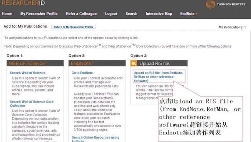Follow the Go to EndNote link

[x=82, y=73]
